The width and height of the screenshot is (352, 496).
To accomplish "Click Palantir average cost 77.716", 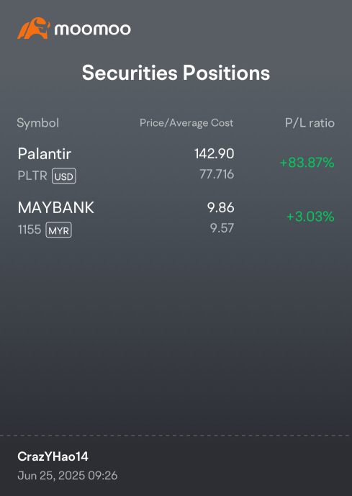I will pyautogui.click(x=217, y=174).
